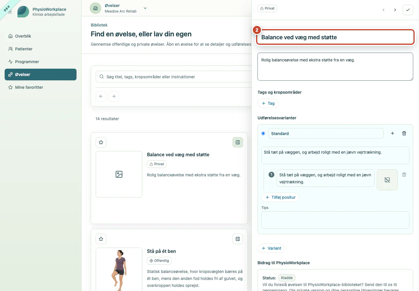
Task: Click the variant instruction text area
Action: [x=335, y=155]
